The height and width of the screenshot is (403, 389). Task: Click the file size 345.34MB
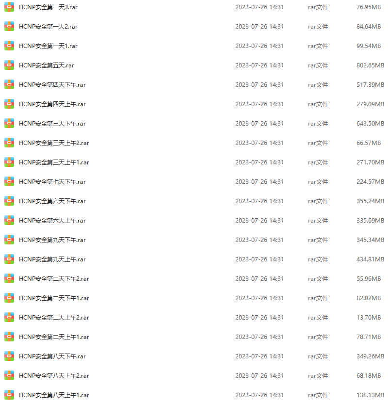pyautogui.click(x=370, y=240)
